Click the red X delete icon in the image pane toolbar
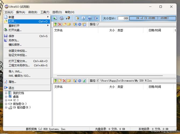180x134 pixels. pos(60,24)
